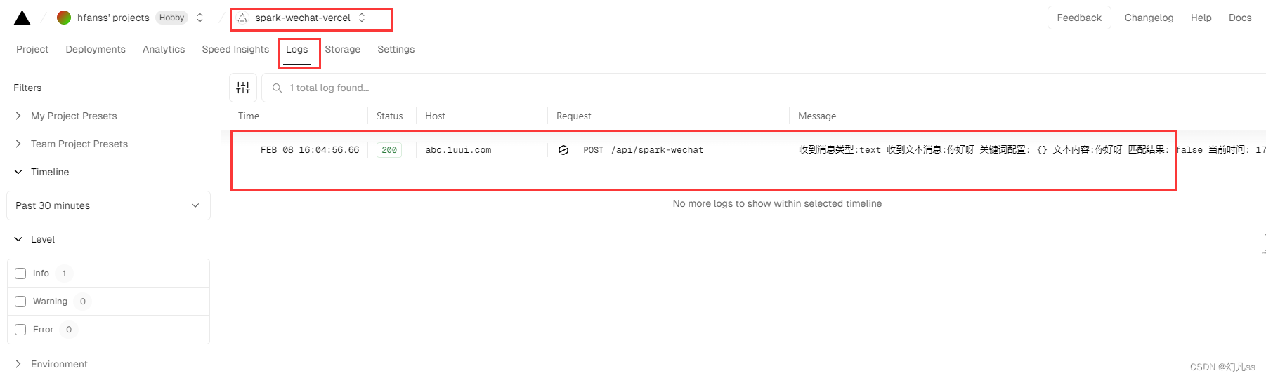Open the Storage tab

click(342, 49)
